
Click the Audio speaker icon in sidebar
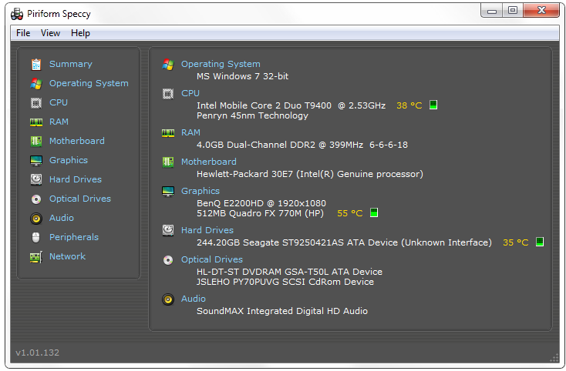coord(36,219)
